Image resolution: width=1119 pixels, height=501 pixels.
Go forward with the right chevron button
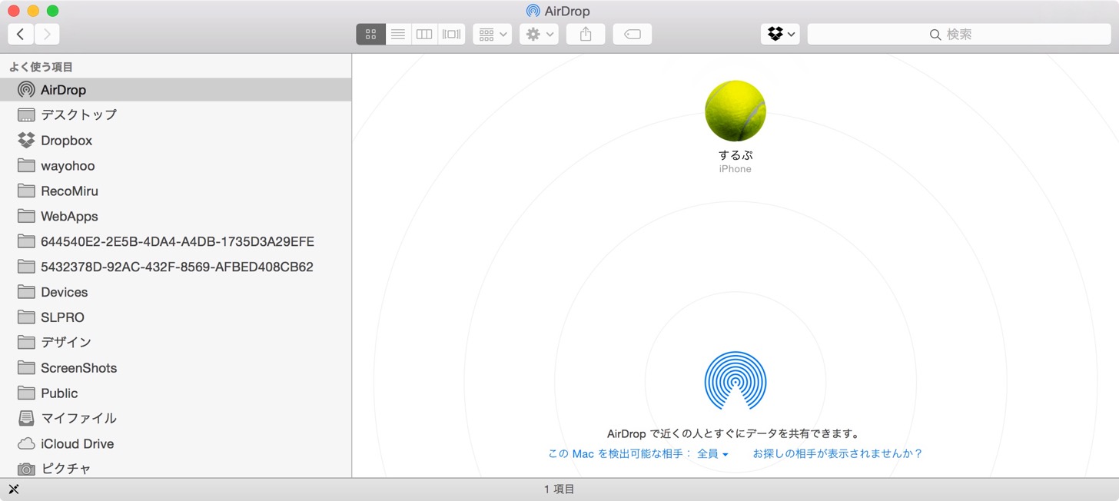pyautogui.click(x=47, y=34)
